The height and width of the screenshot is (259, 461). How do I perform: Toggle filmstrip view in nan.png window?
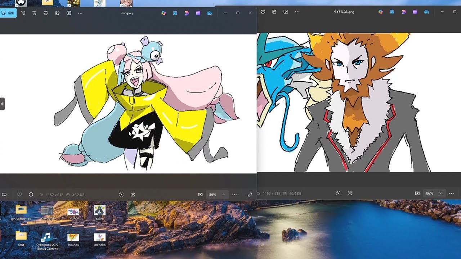(4, 195)
